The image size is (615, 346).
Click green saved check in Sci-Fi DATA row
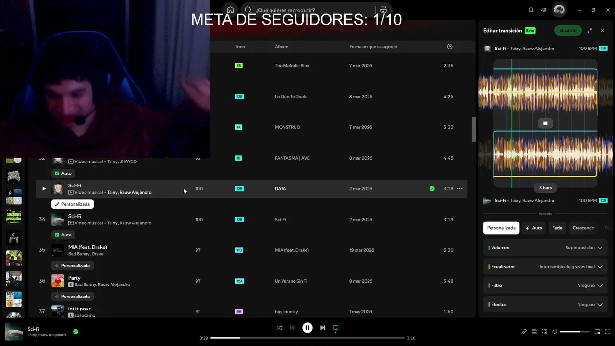pyautogui.click(x=432, y=189)
